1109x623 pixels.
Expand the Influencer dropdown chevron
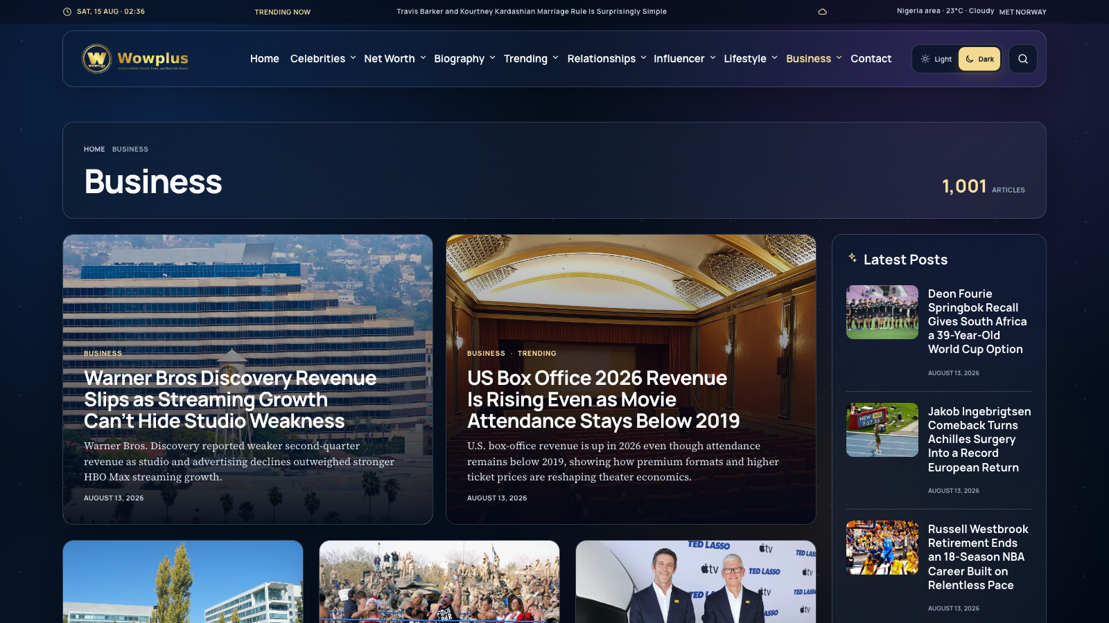(x=713, y=58)
